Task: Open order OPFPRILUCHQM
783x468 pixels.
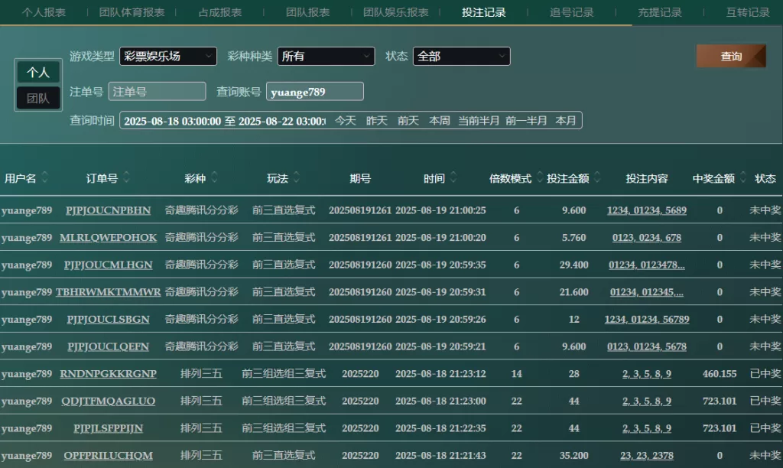Action: pyautogui.click(x=109, y=456)
